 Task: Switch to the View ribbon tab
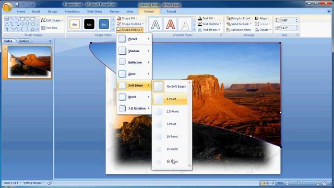pos(130,11)
